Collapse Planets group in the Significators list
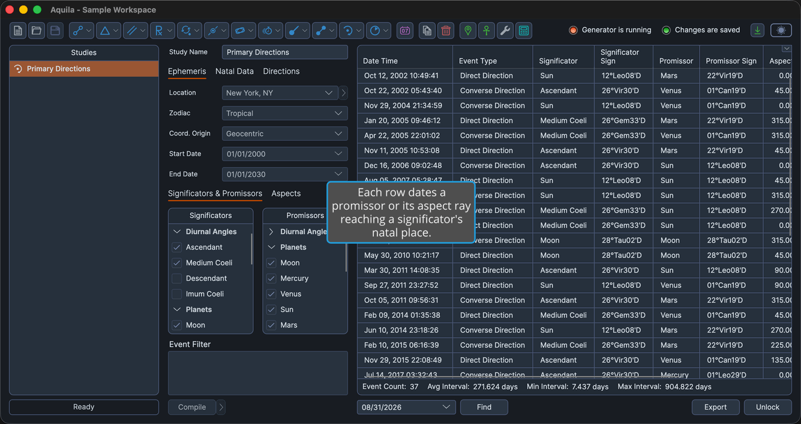Screen dimensions: 801x424 pyautogui.click(x=177, y=310)
